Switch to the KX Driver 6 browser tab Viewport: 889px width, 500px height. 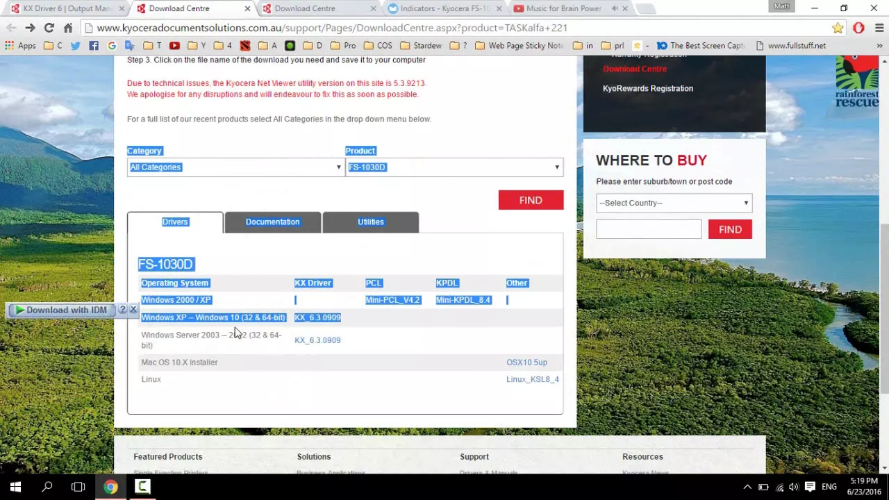(66, 8)
